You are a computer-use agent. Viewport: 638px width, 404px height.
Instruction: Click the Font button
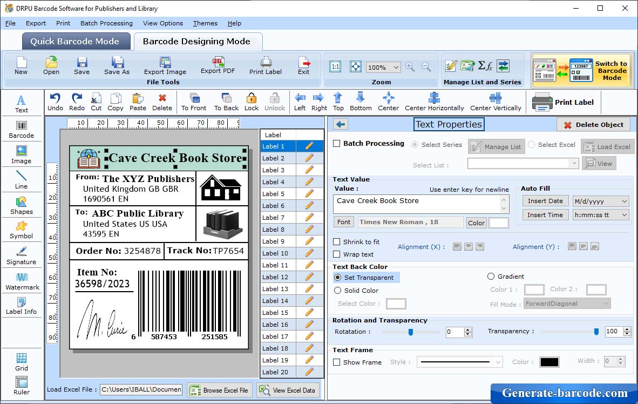click(343, 222)
